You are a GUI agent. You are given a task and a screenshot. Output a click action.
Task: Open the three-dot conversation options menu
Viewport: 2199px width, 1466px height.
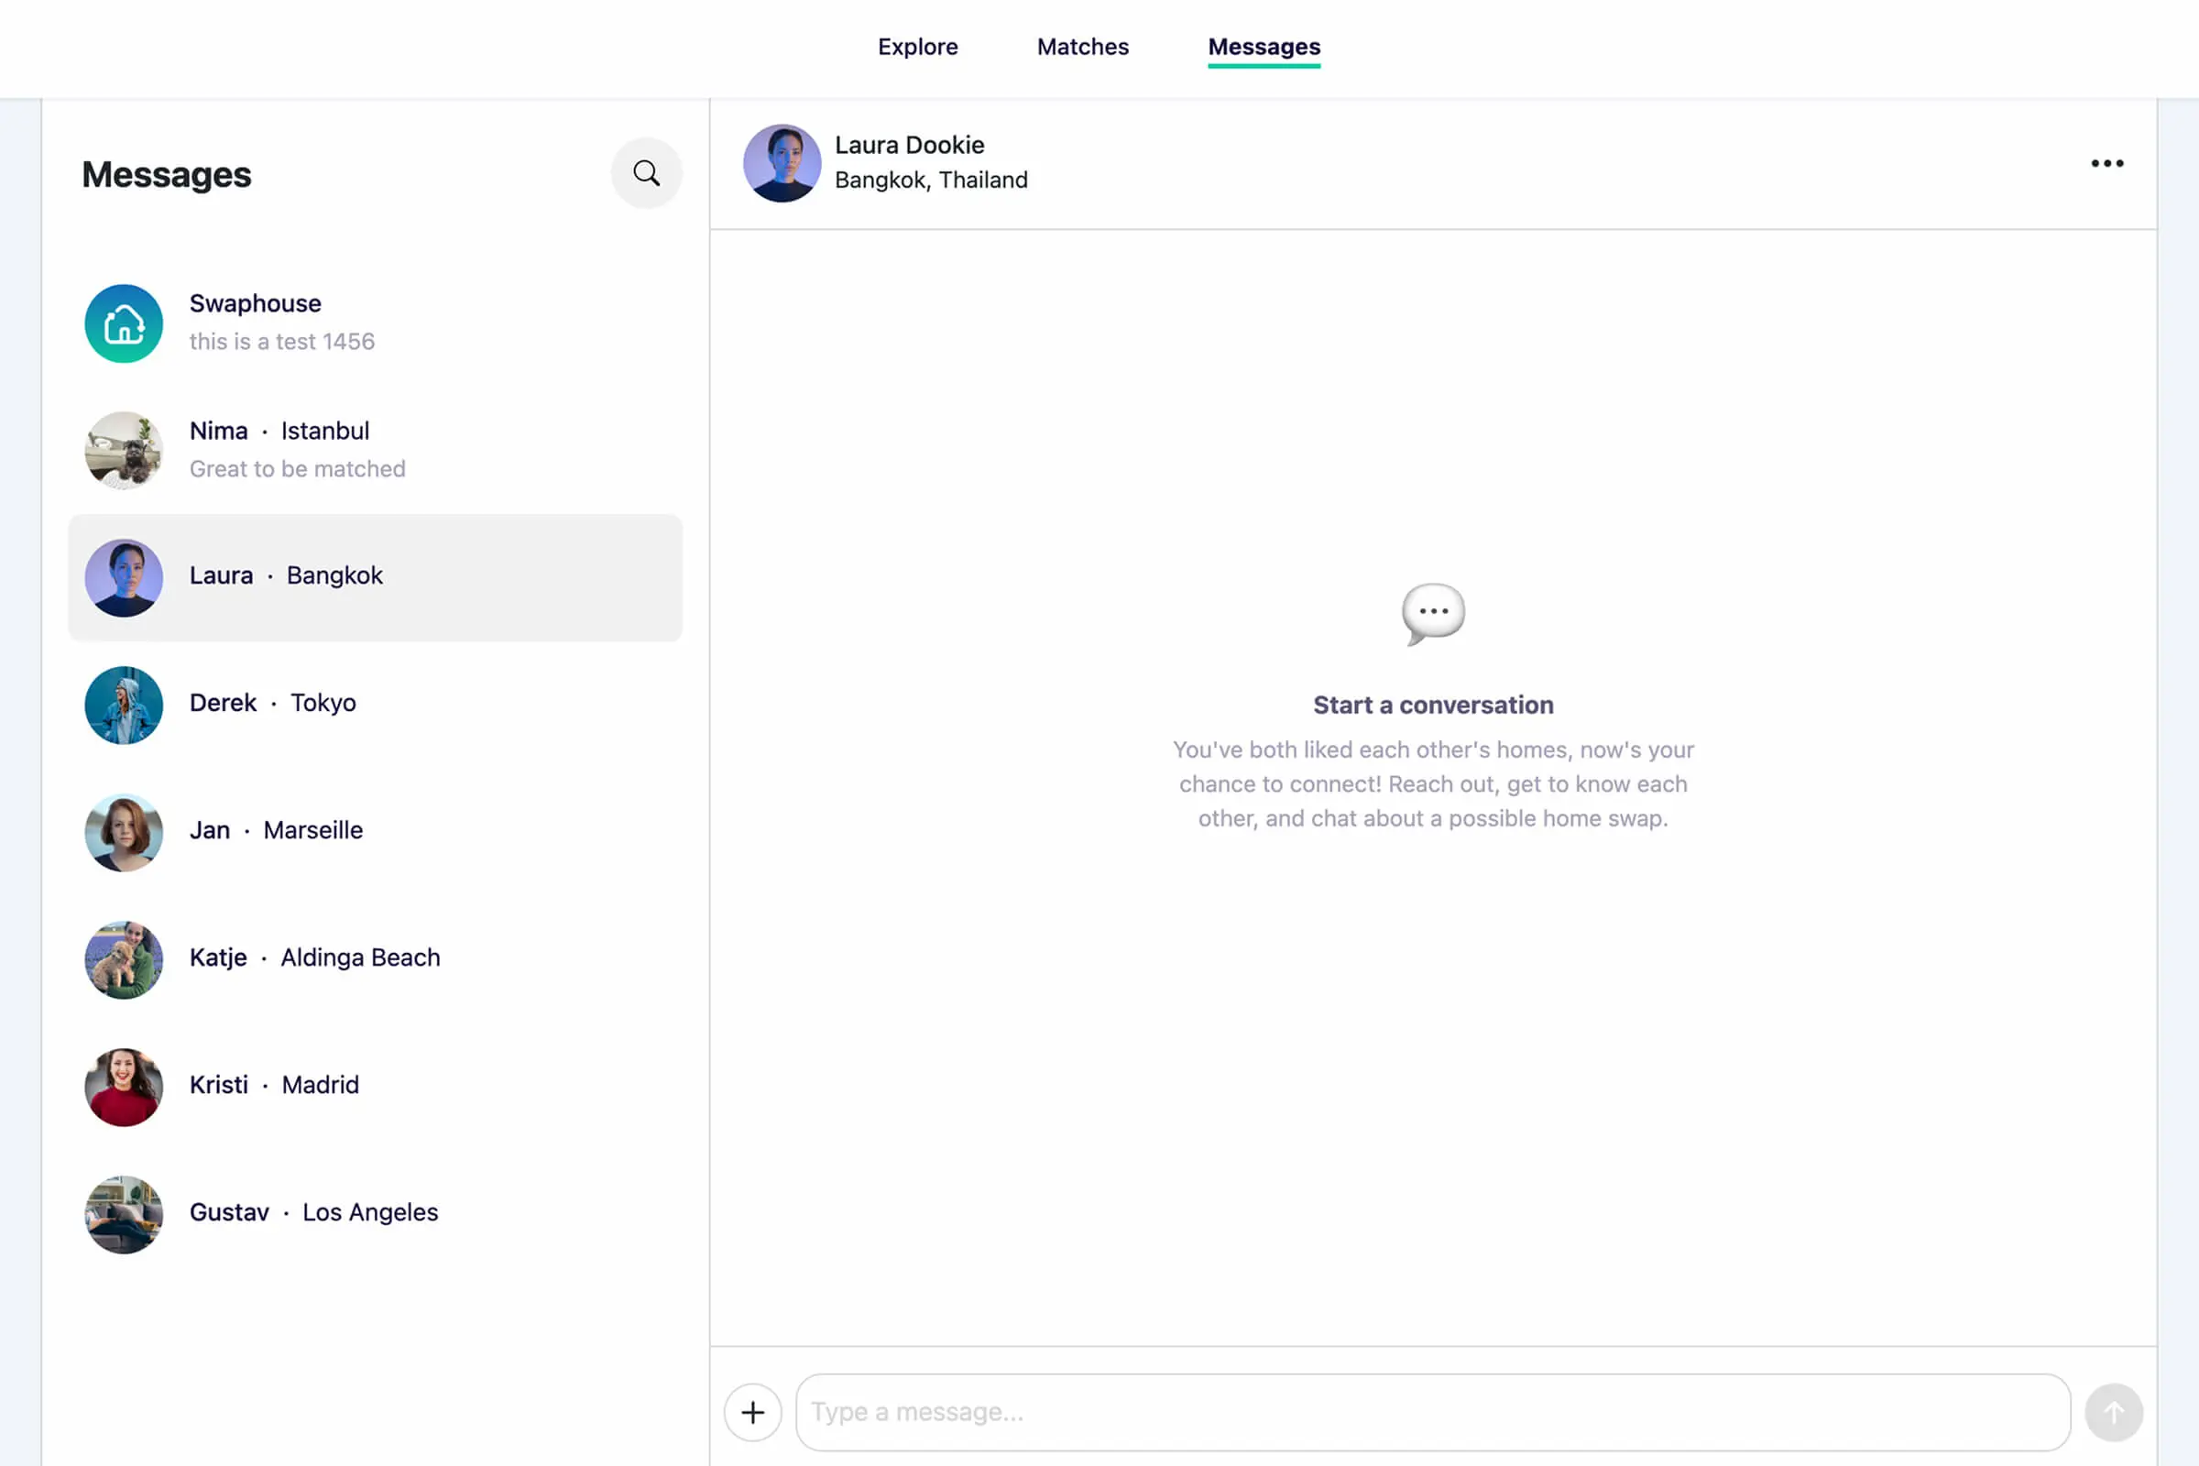point(2106,164)
